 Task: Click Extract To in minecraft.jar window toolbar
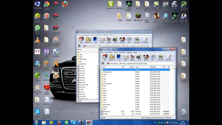click(112, 57)
